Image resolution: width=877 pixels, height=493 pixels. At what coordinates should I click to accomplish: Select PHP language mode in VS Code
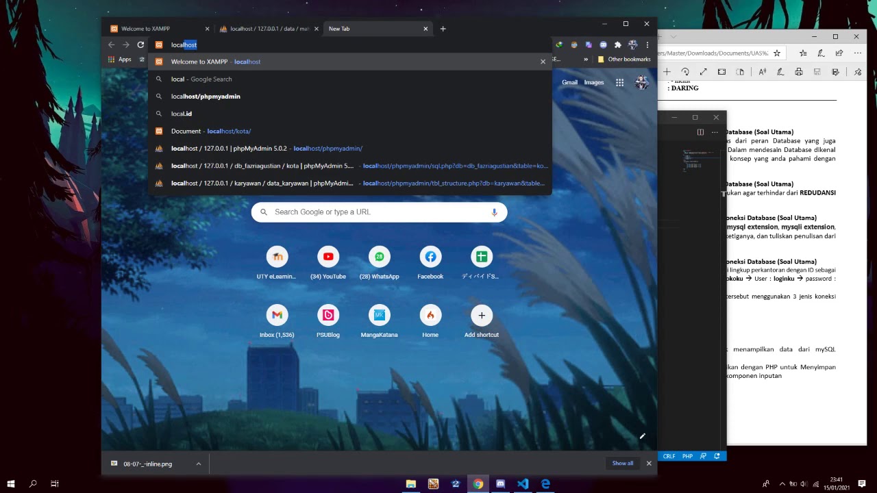coord(687,456)
